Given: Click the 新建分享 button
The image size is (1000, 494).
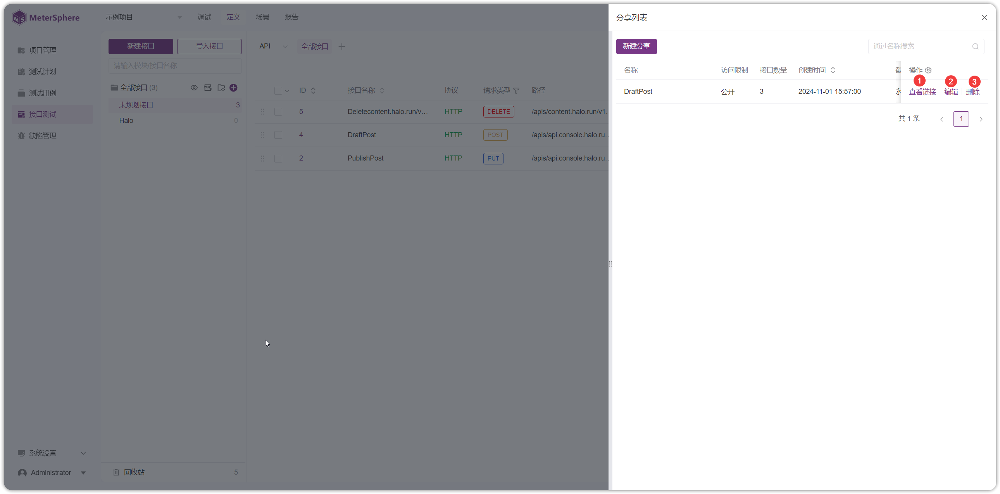Looking at the screenshot, I should click(636, 47).
